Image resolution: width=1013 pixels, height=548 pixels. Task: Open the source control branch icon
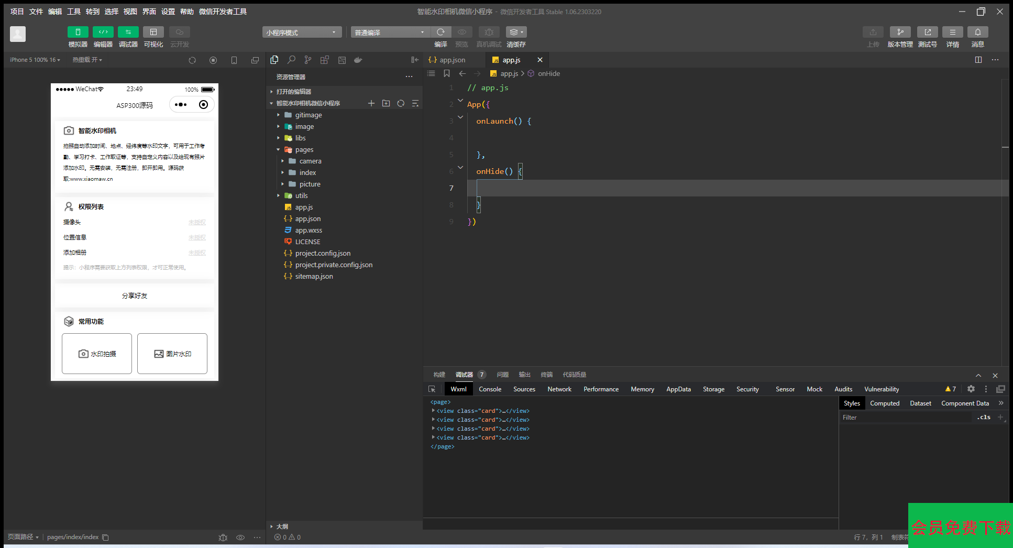[x=308, y=60]
